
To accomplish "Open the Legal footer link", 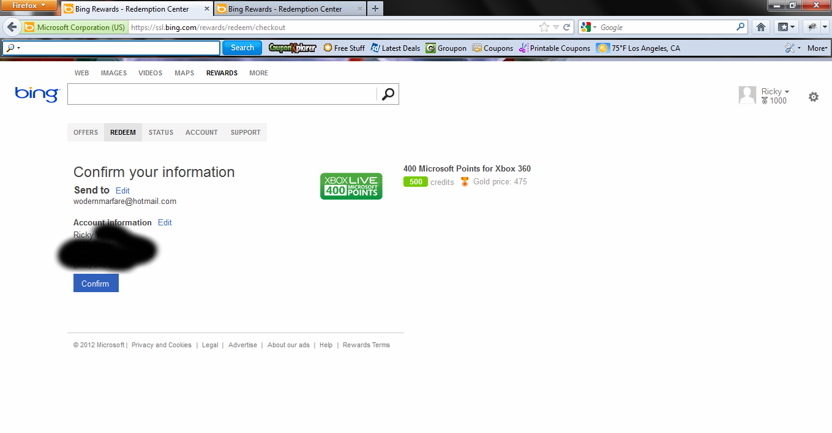I will [x=210, y=345].
